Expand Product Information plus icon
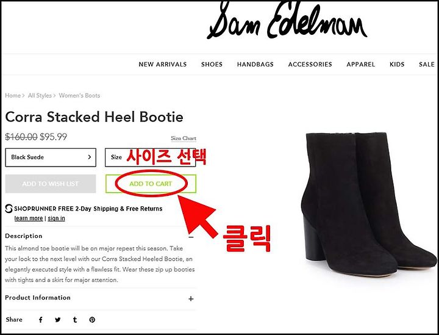 point(191,299)
